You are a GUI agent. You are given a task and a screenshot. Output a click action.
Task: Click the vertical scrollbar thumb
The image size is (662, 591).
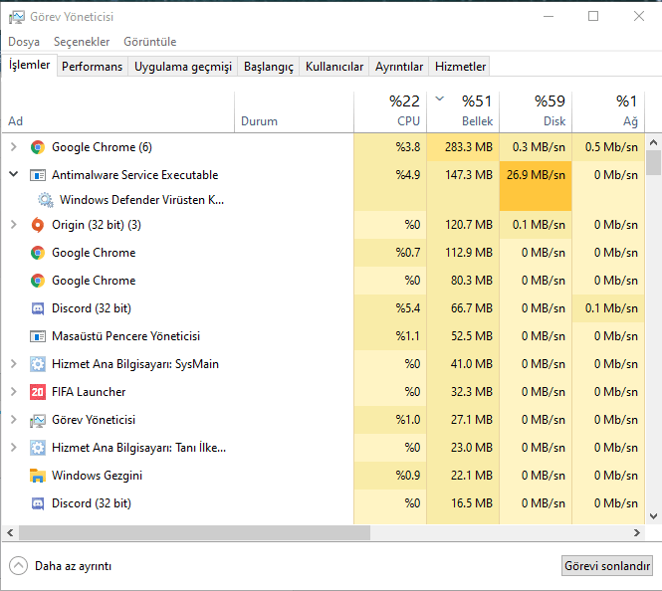click(653, 163)
